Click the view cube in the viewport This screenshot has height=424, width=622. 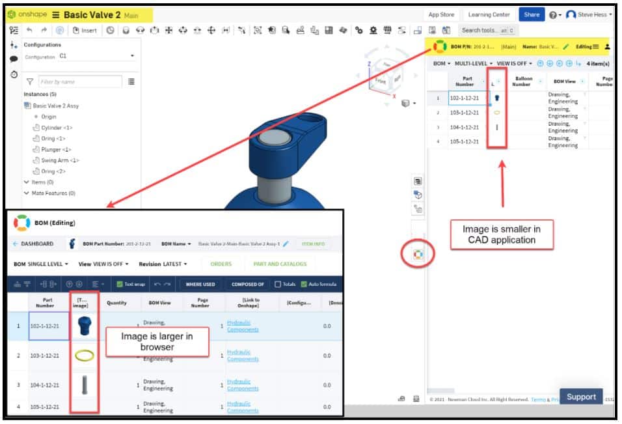[x=385, y=76]
